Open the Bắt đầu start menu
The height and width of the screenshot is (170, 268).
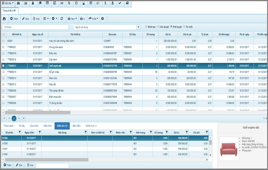pos(8,3)
